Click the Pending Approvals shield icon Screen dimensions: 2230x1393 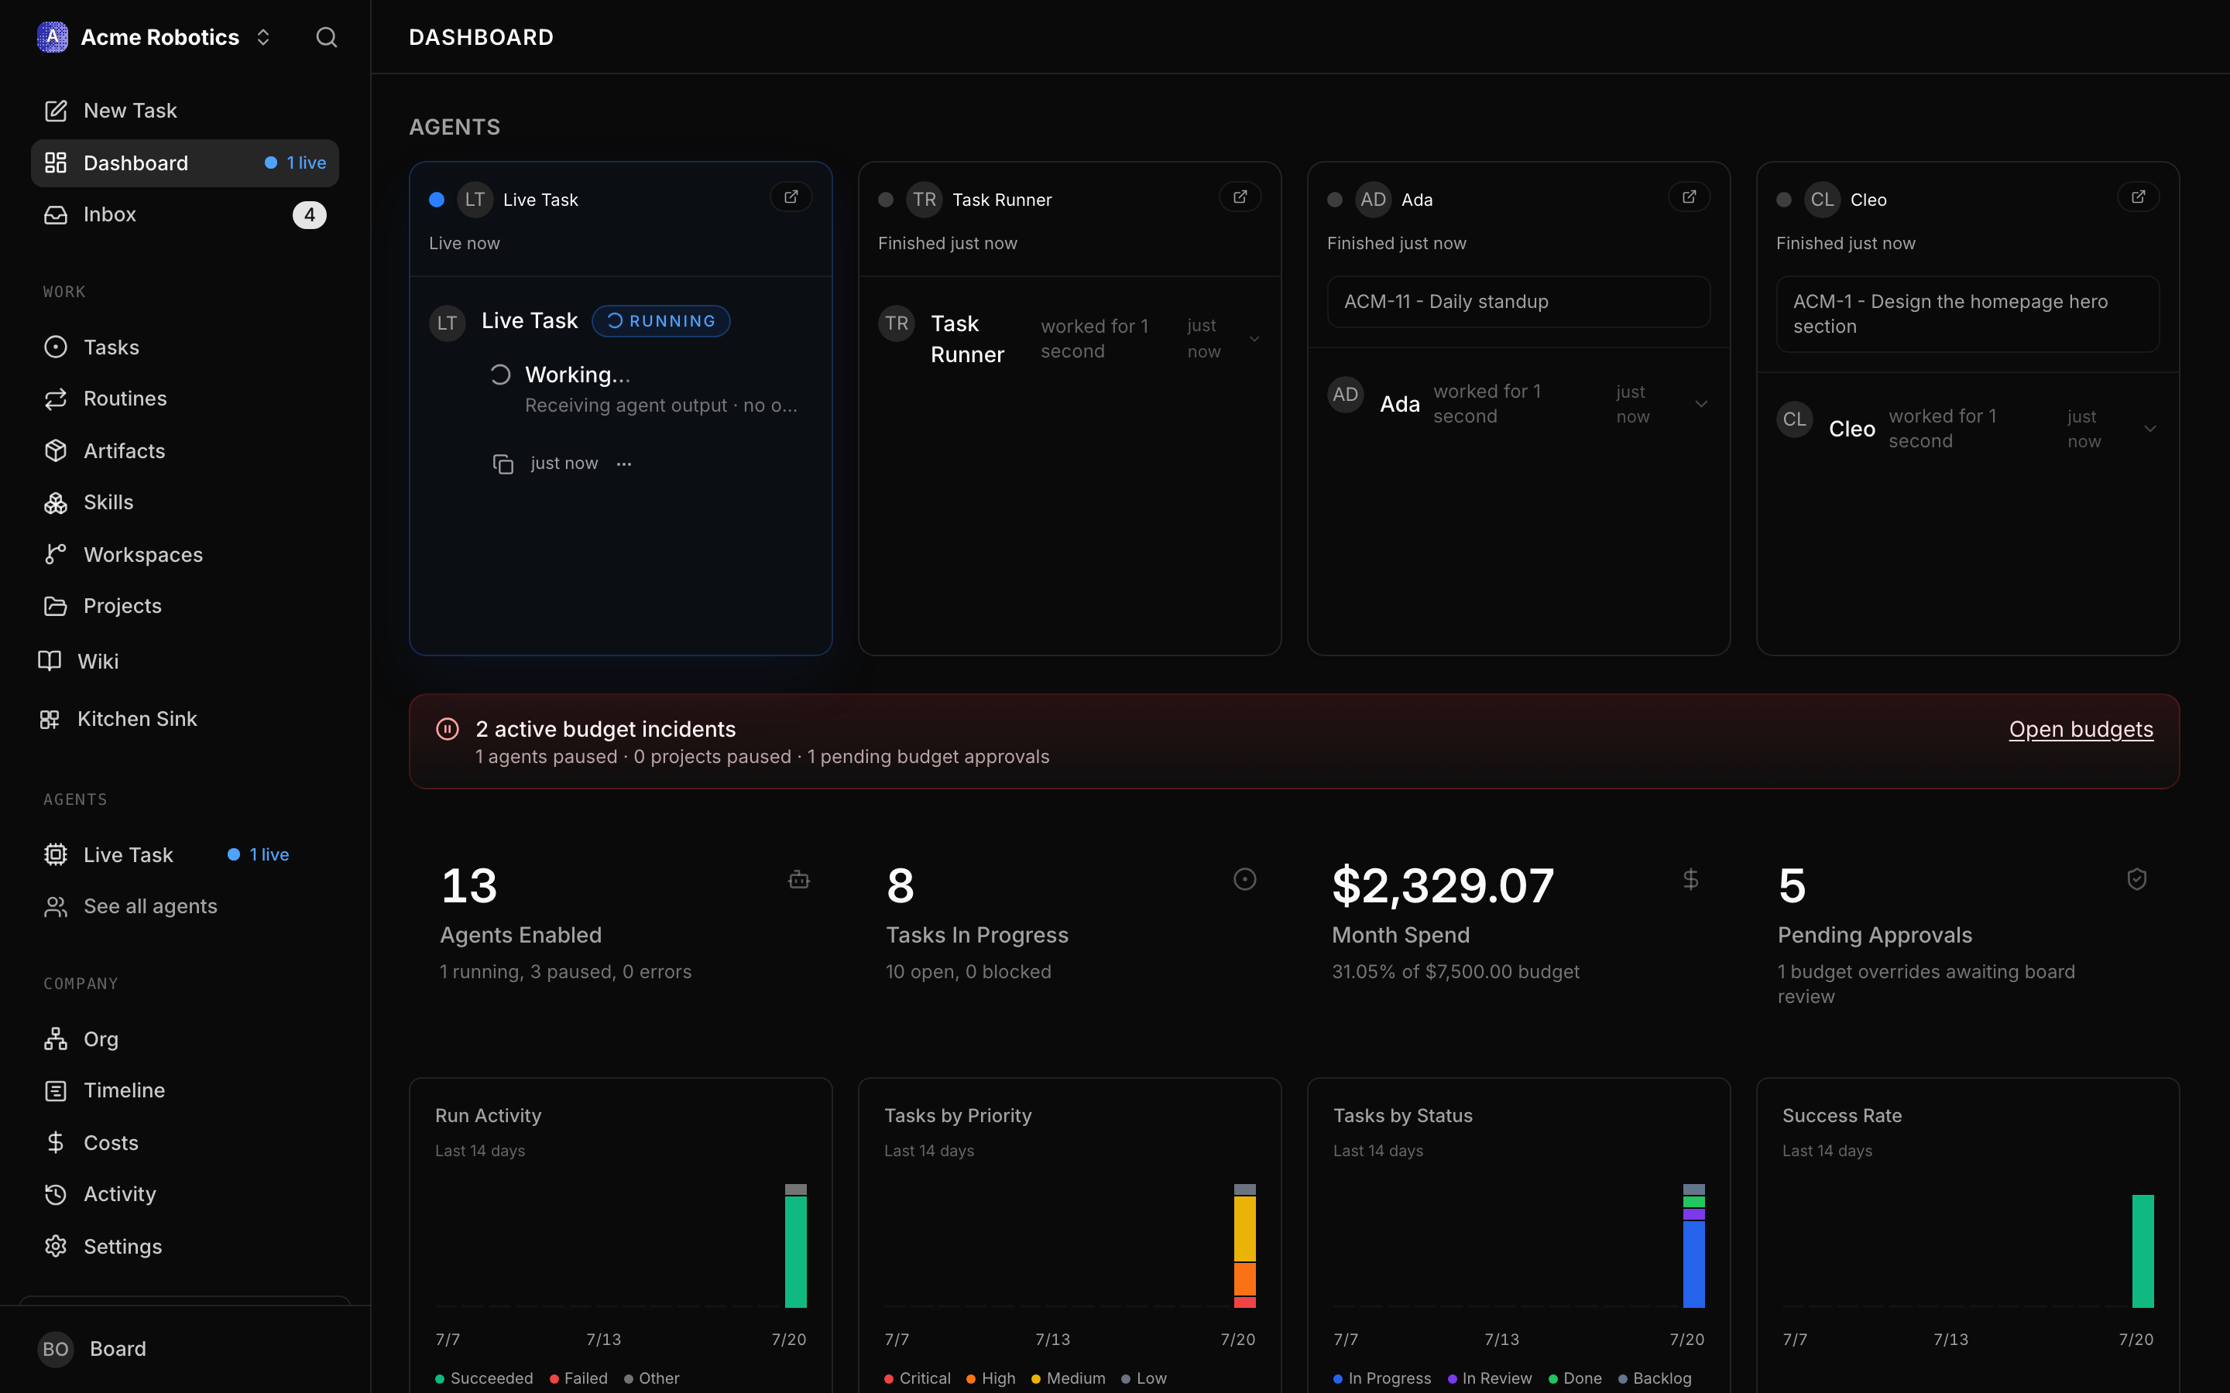(2137, 880)
